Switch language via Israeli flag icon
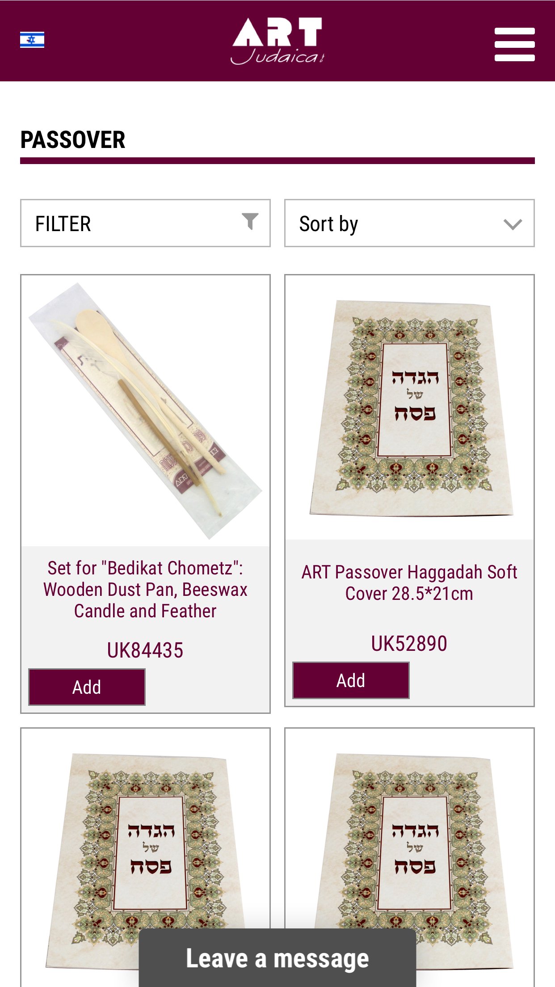The height and width of the screenshot is (987, 555). pos(32,40)
